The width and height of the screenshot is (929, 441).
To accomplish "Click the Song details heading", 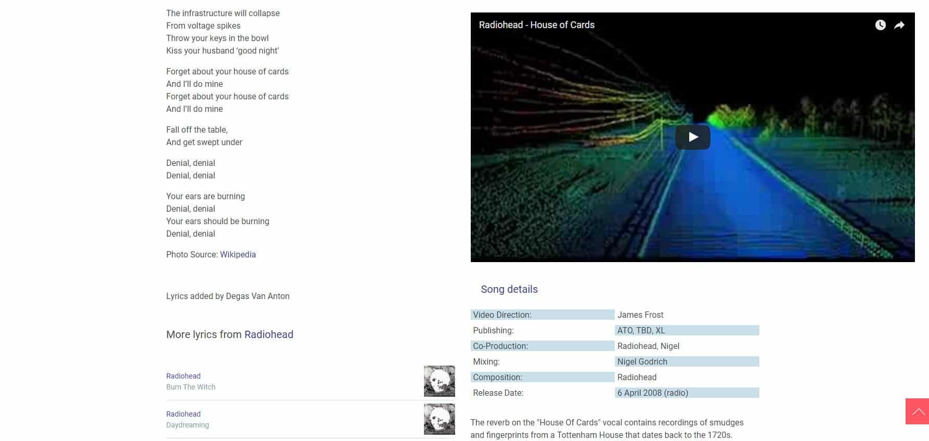I will point(509,289).
